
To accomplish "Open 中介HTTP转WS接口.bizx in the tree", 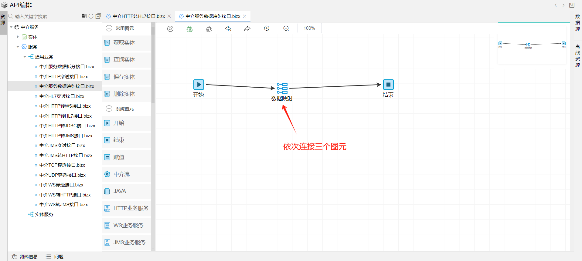I will click(x=65, y=106).
